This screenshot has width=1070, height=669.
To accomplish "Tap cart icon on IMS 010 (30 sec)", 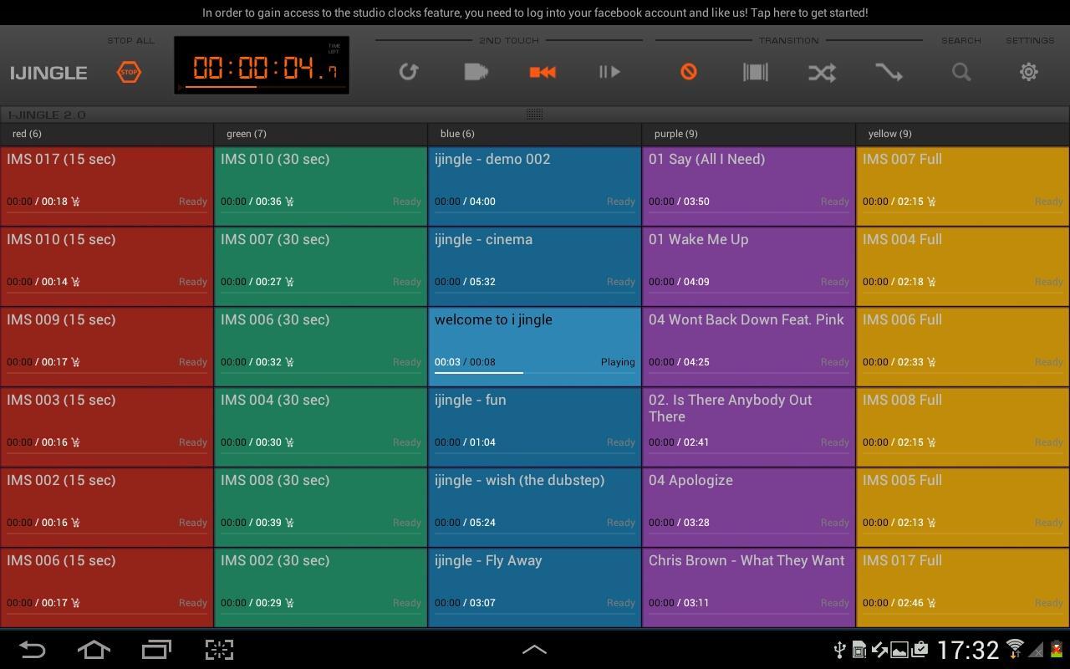I will click(x=290, y=201).
